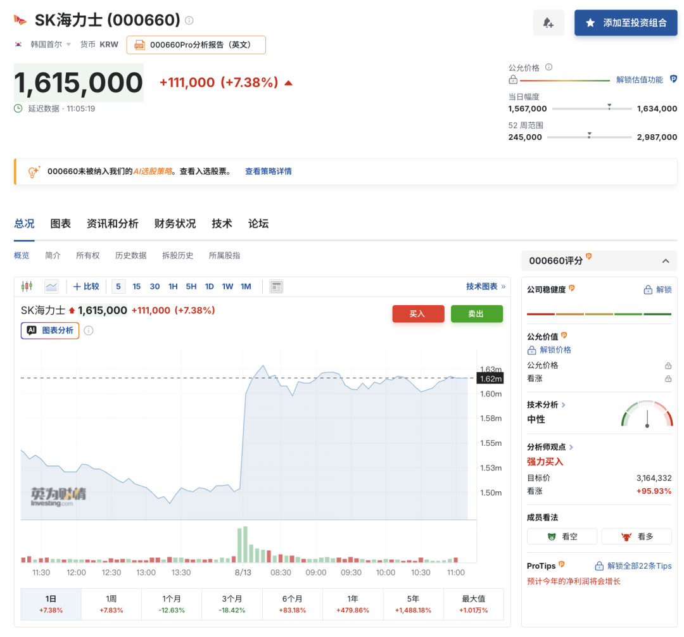Select the 总况 tab
This screenshot has width=684, height=637.
pos(24,224)
